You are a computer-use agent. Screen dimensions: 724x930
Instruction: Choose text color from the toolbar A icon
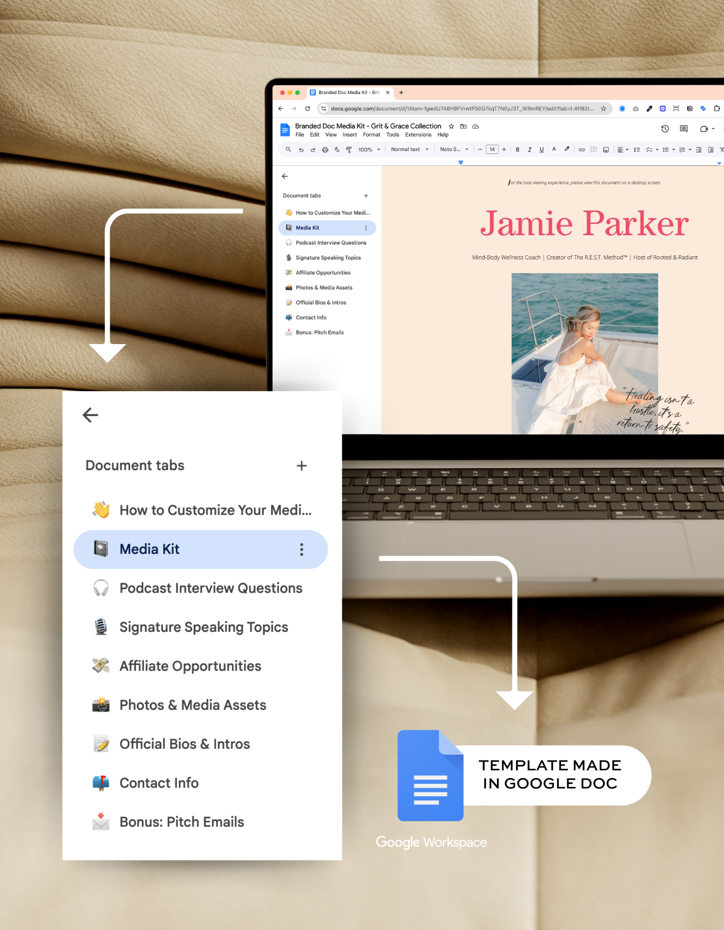pyautogui.click(x=554, y=149)
